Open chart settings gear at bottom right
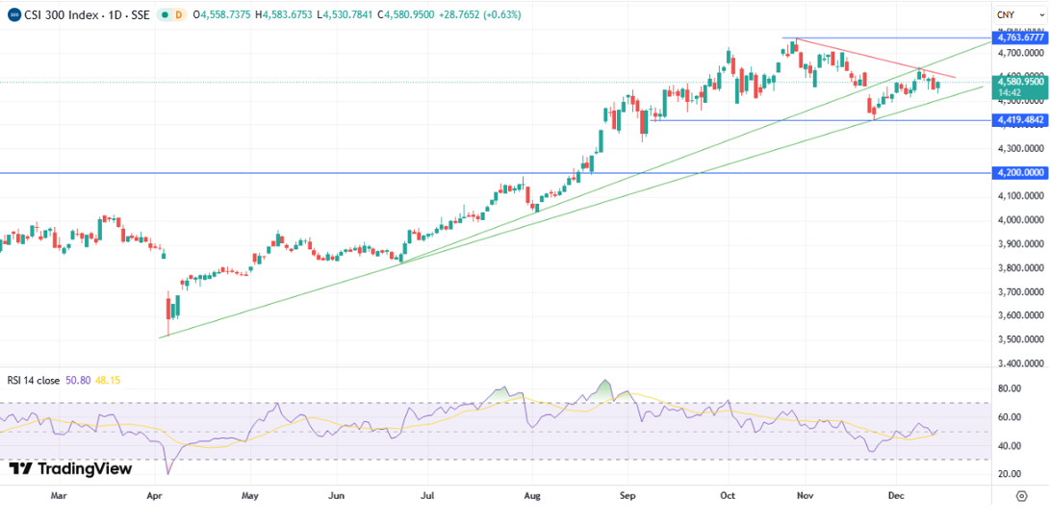The width and height of the screenshot is (1050, 524). coord(1021,496)
